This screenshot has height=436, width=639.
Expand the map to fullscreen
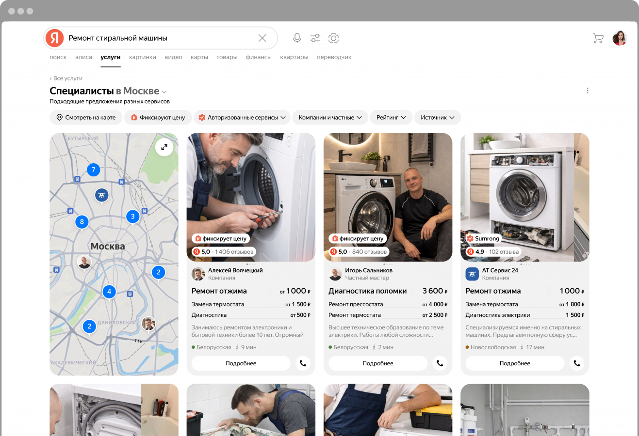coord(164,147)
